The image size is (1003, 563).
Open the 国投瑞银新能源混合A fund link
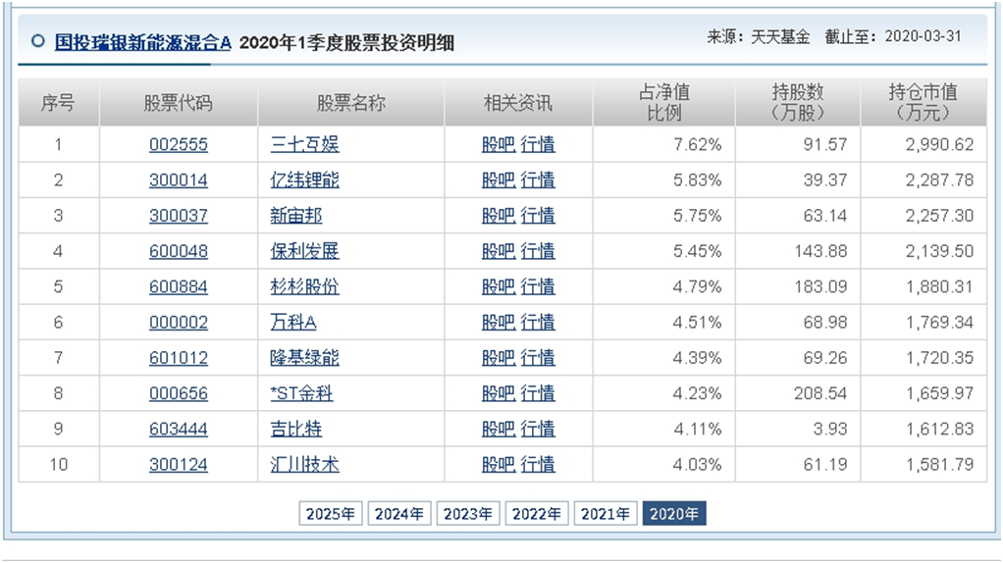coord(142,43)
